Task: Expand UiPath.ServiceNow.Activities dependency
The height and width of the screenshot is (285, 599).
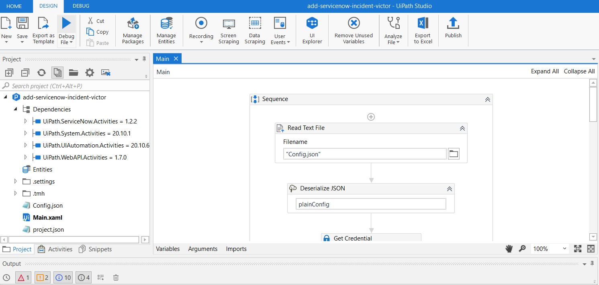Action: point(26,121)
